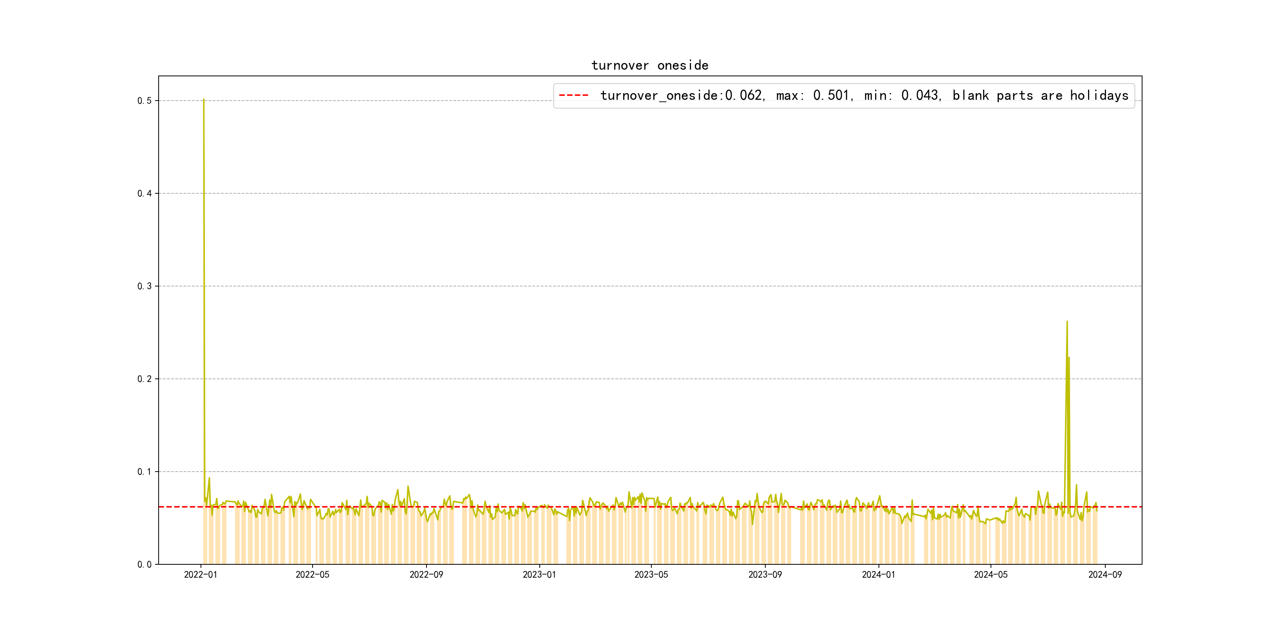
Task: Click the 0.0 y-axis tick label
Action: pyautogui.click(x=145, y=565)
